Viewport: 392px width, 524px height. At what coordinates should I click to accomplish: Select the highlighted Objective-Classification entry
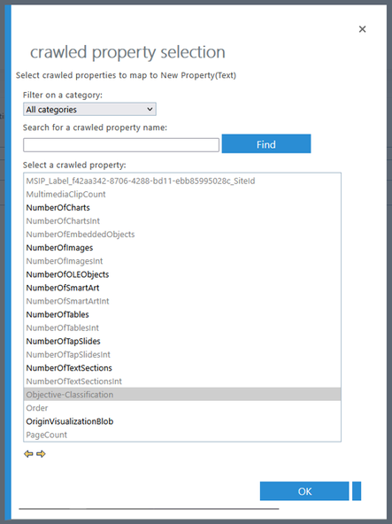pyautogui.click(x=182, y=395)
